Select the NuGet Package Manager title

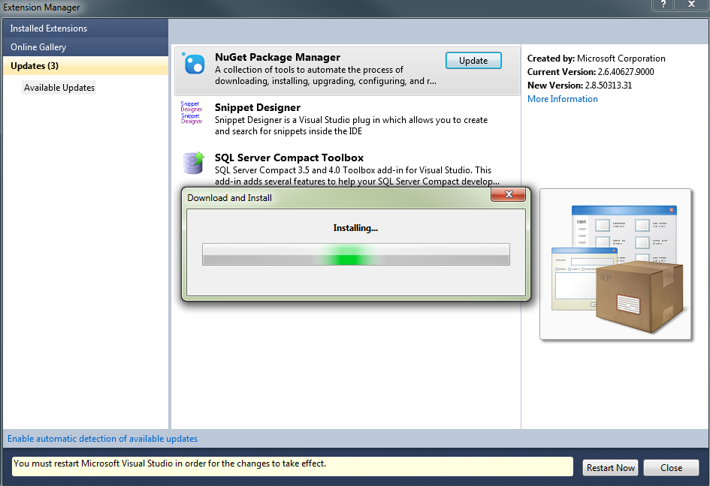[x=277, y=58]
